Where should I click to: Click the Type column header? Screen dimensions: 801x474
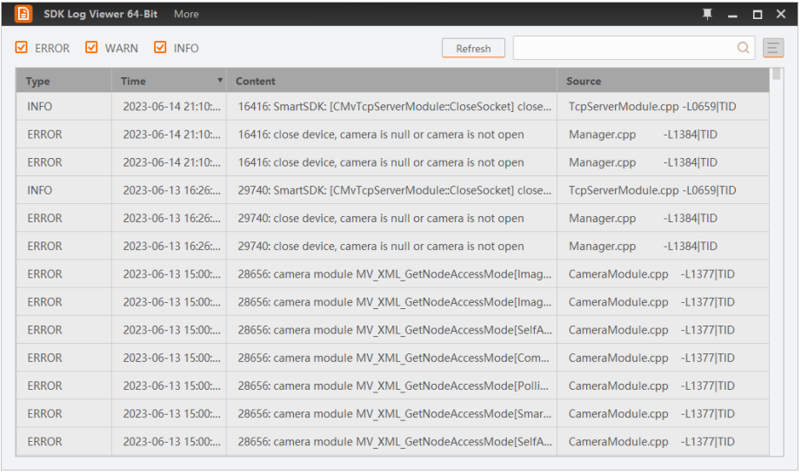point(63,81)
